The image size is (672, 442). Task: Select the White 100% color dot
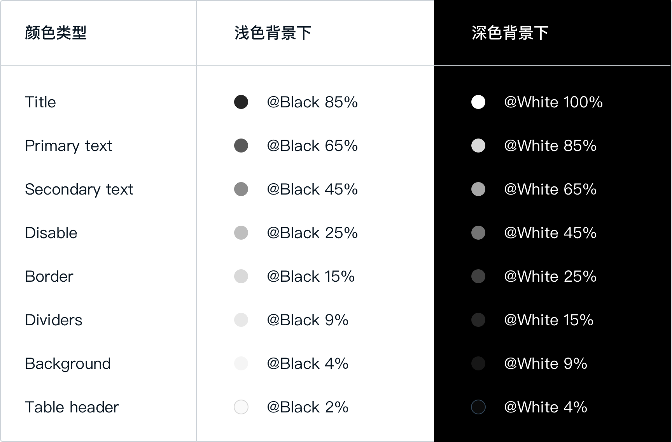tap(478, 102)
